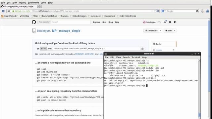
Task: Open the Terminal window's Edit menu
Action: pyautogui.click(x=112, y=57)
